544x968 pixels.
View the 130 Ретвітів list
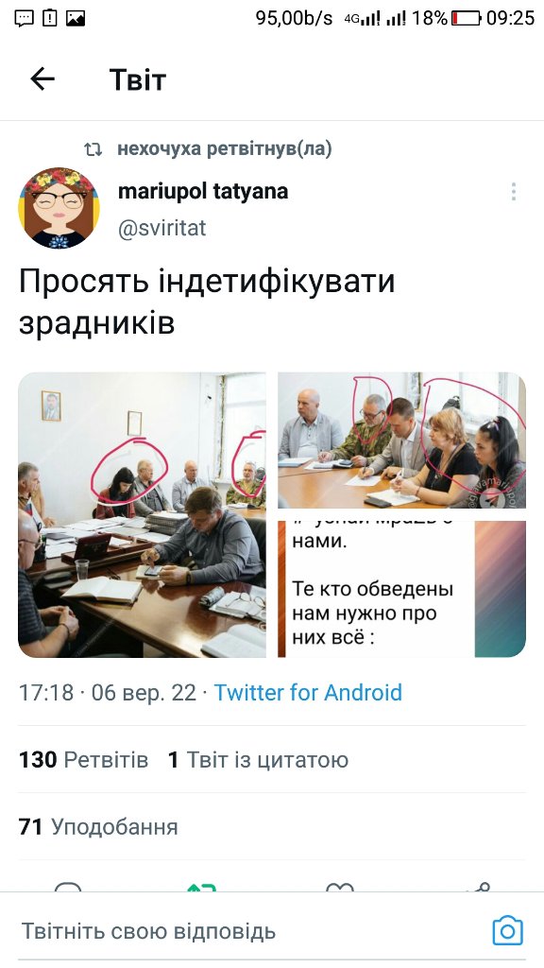click(84, 759)
